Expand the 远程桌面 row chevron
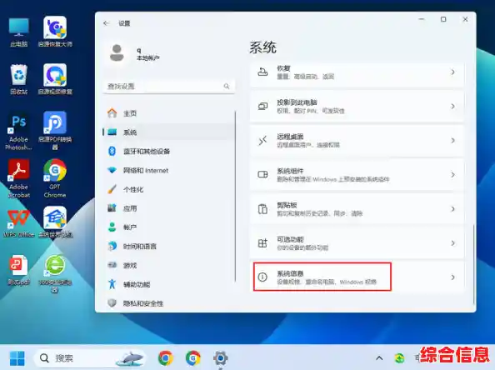This screenshot has height=370, width=495. click(452, 141)
